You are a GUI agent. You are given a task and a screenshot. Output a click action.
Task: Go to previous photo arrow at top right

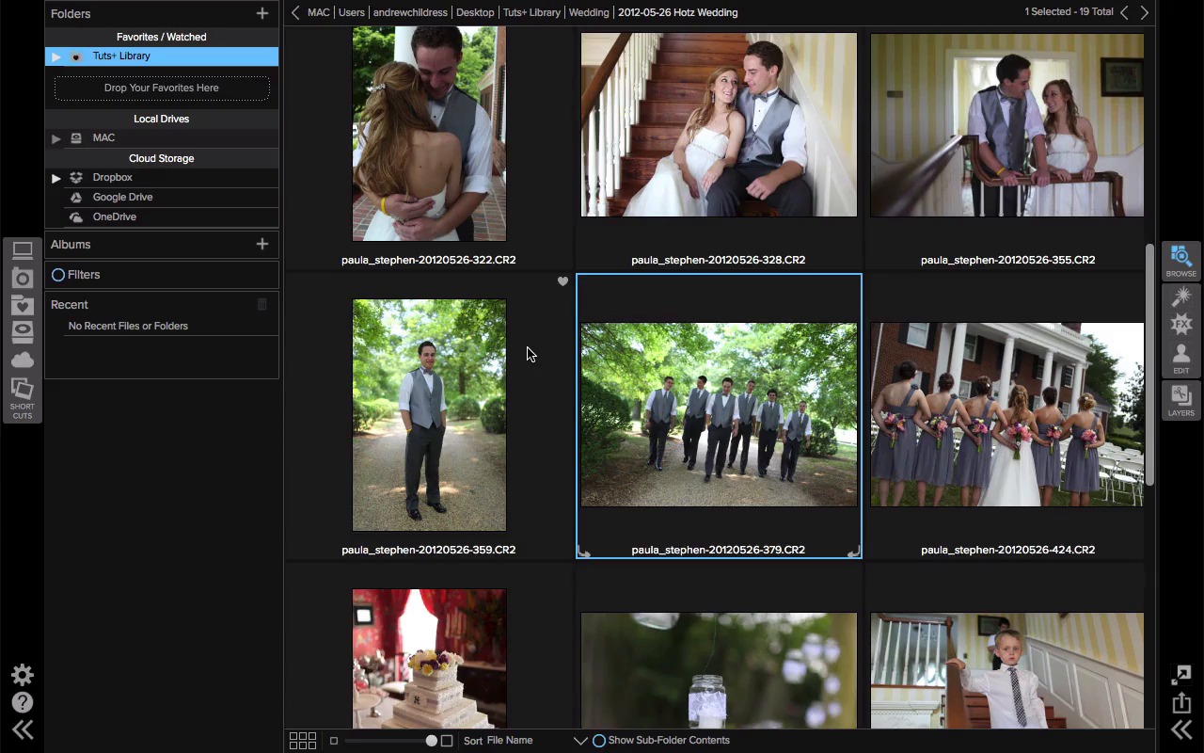click(1124, 12)
